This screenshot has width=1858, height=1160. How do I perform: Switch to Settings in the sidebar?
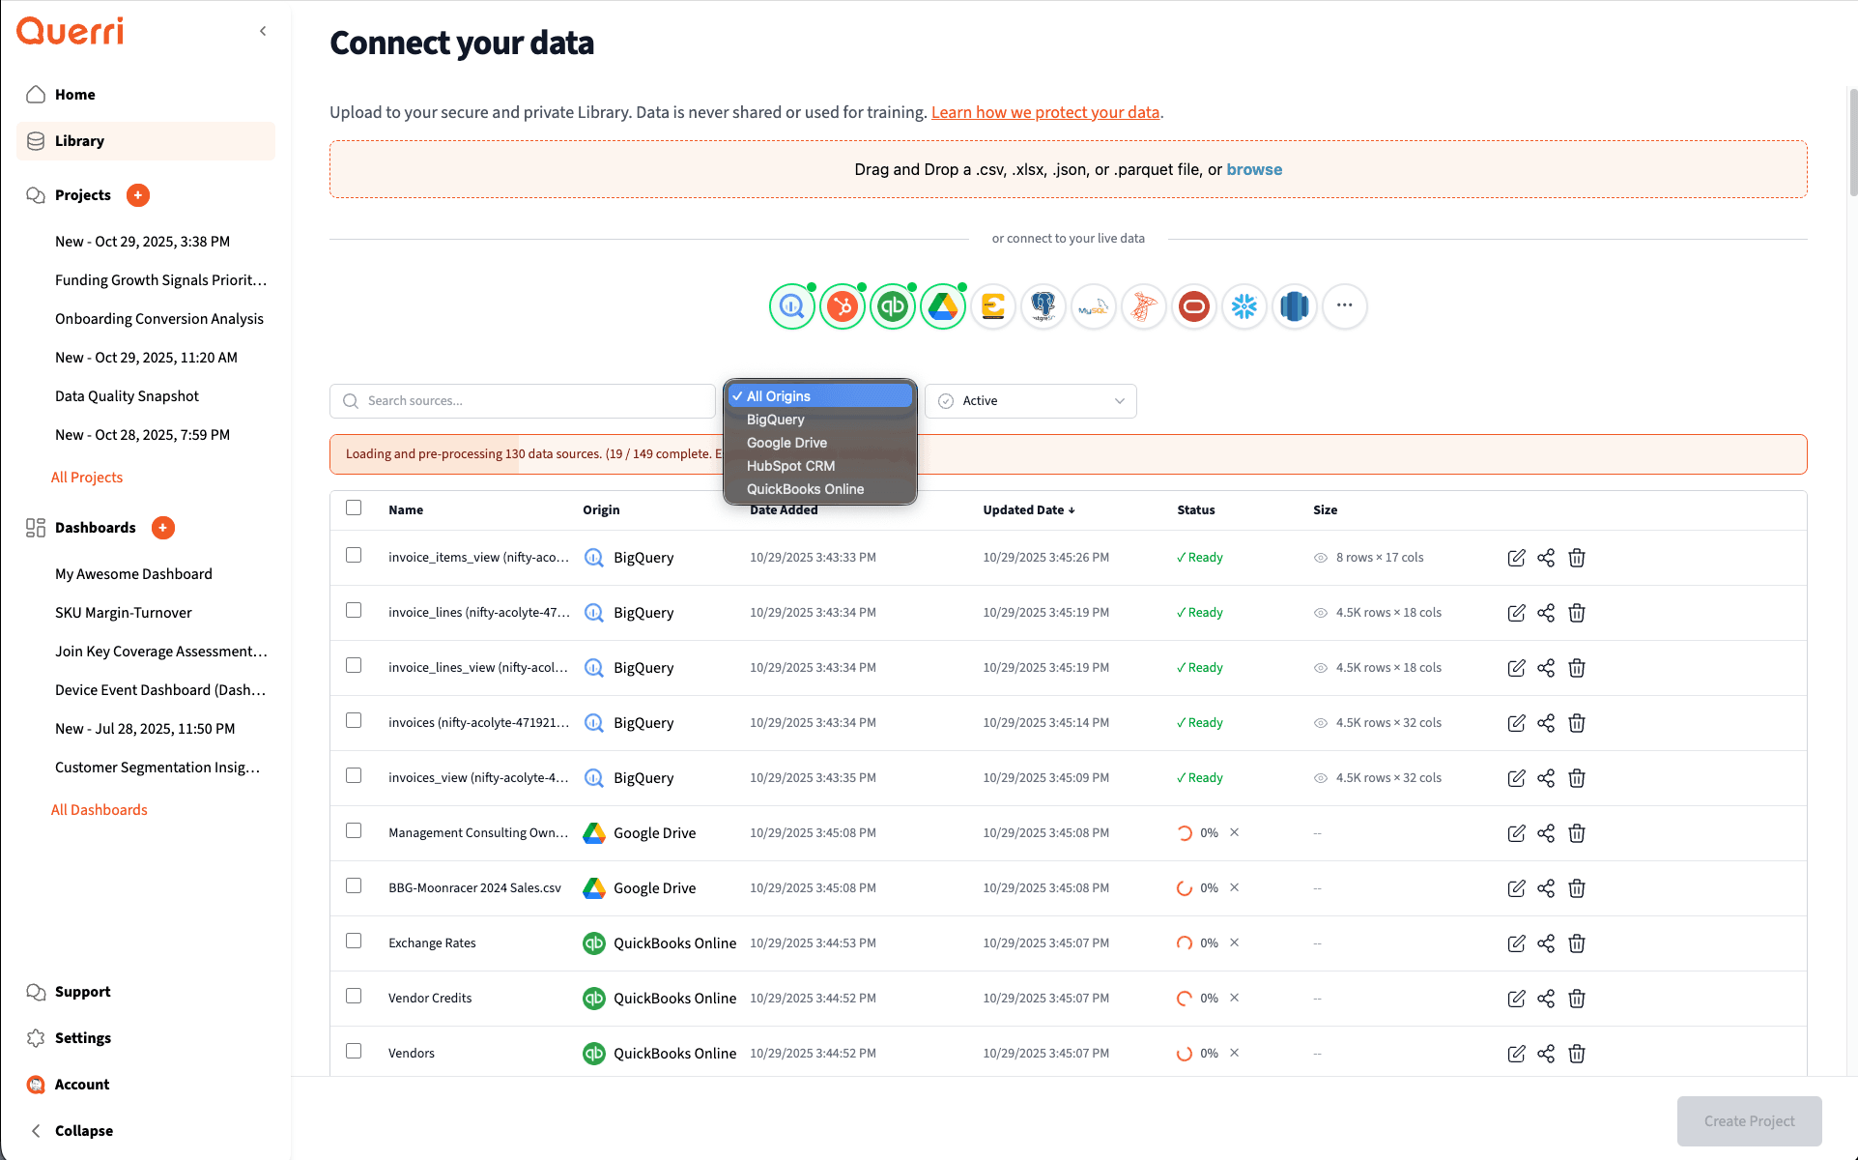coord(82,1037)
